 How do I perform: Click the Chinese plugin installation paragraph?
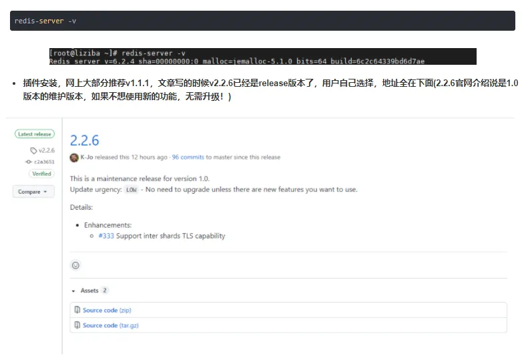pos(270,89)
